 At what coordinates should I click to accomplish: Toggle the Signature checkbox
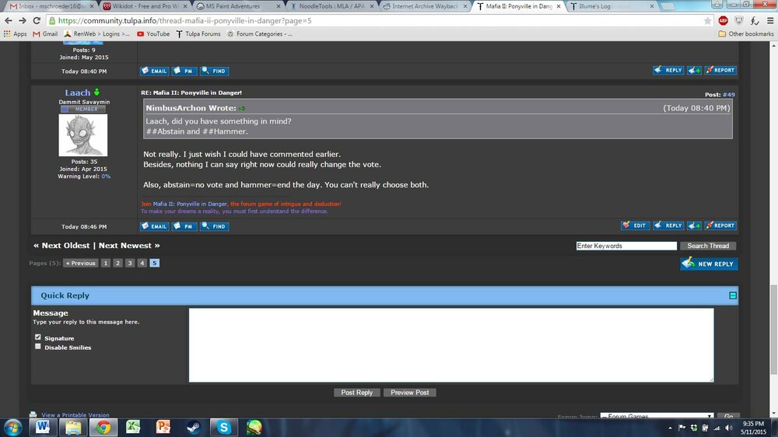click(37, 337)
